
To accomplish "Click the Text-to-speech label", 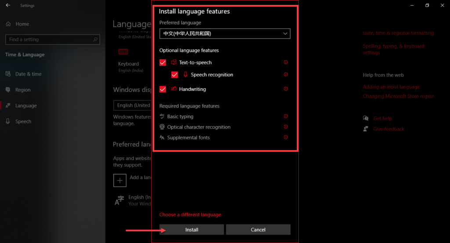I will tap(195, 62).
